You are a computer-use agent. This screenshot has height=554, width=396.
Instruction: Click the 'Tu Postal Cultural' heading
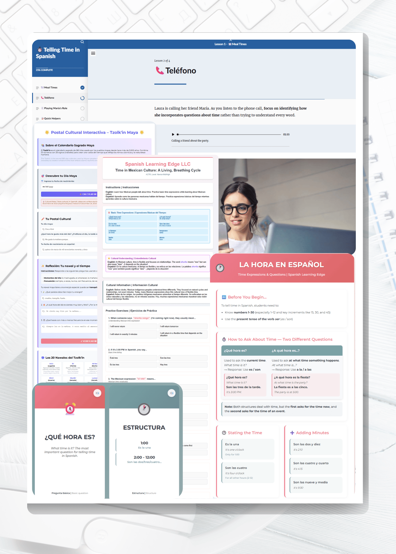(58, 219)
